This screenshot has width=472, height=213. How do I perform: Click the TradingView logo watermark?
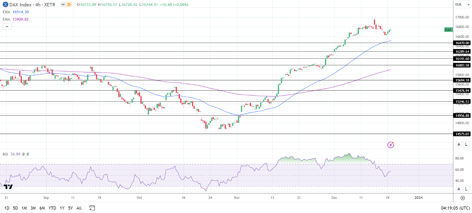click(8, 187)
